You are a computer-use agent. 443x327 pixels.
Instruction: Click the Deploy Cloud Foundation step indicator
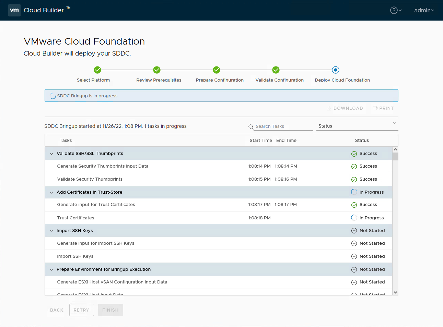(x=335, y=70)
